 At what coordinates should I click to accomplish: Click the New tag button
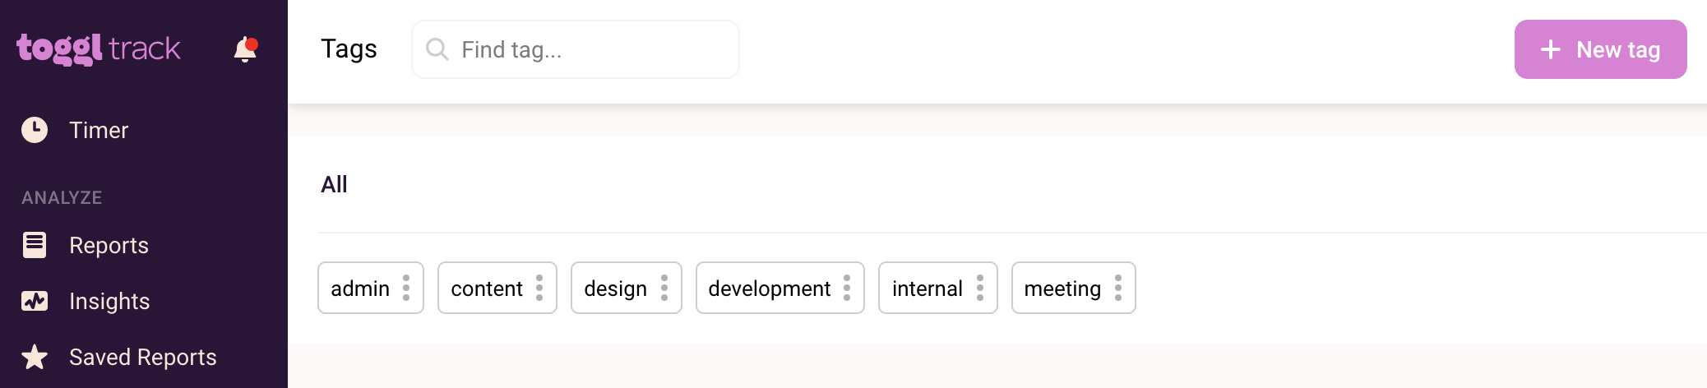[1600, 49]
